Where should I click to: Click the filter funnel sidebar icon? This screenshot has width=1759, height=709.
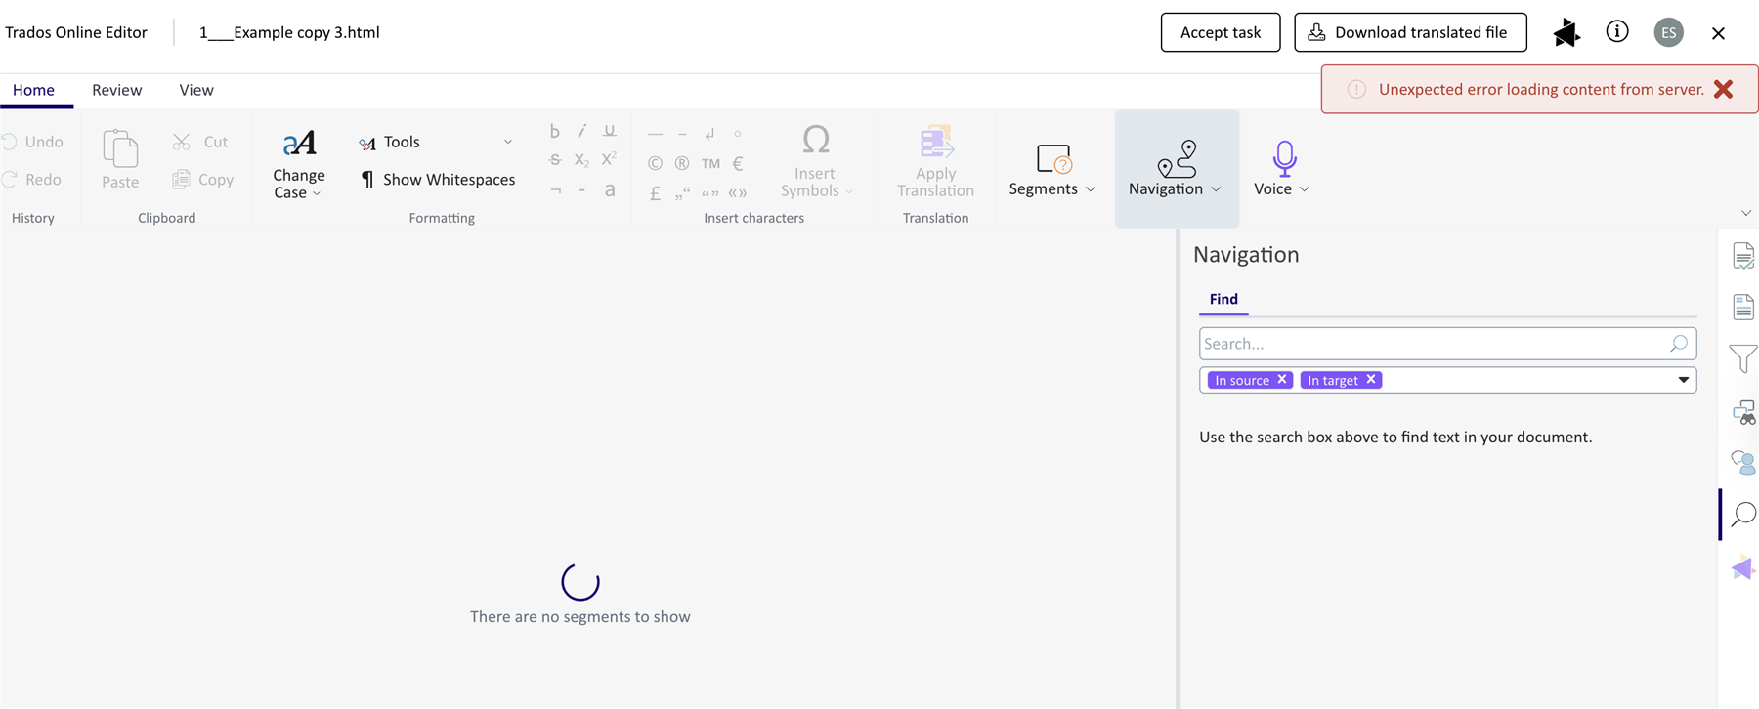click(1742, 359)
